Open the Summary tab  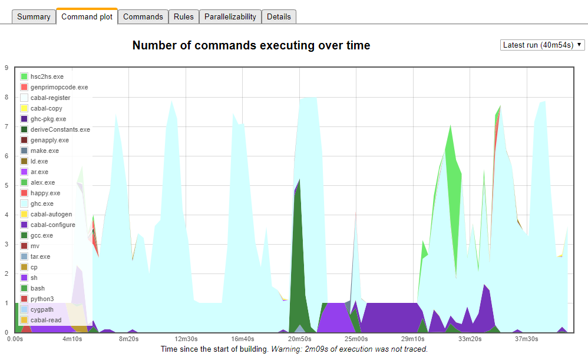(34, 17)
